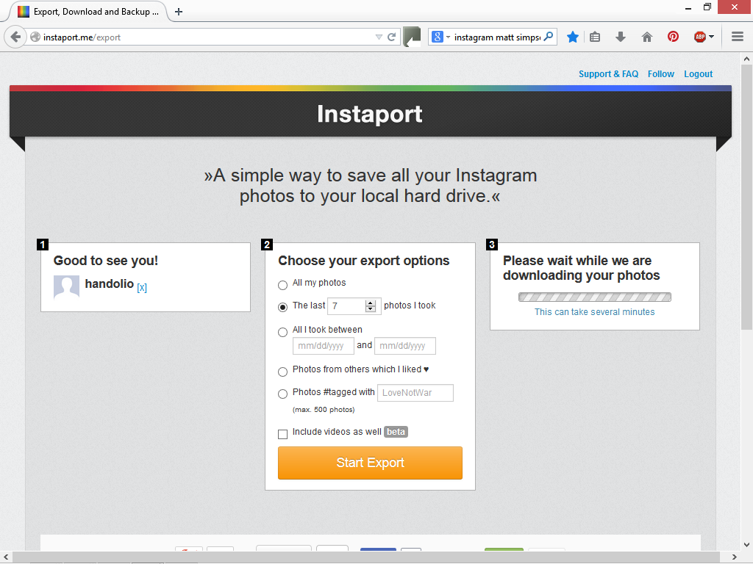Image resolution: width=753 pixels, height=564 pixels.
Task: Open the hamburger browser menu
Action: (738, 37)
